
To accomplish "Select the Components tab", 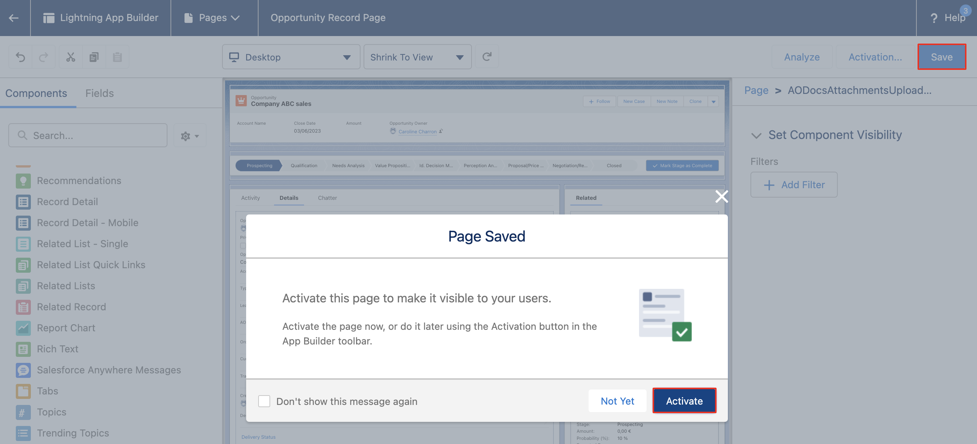I will 36,93.
